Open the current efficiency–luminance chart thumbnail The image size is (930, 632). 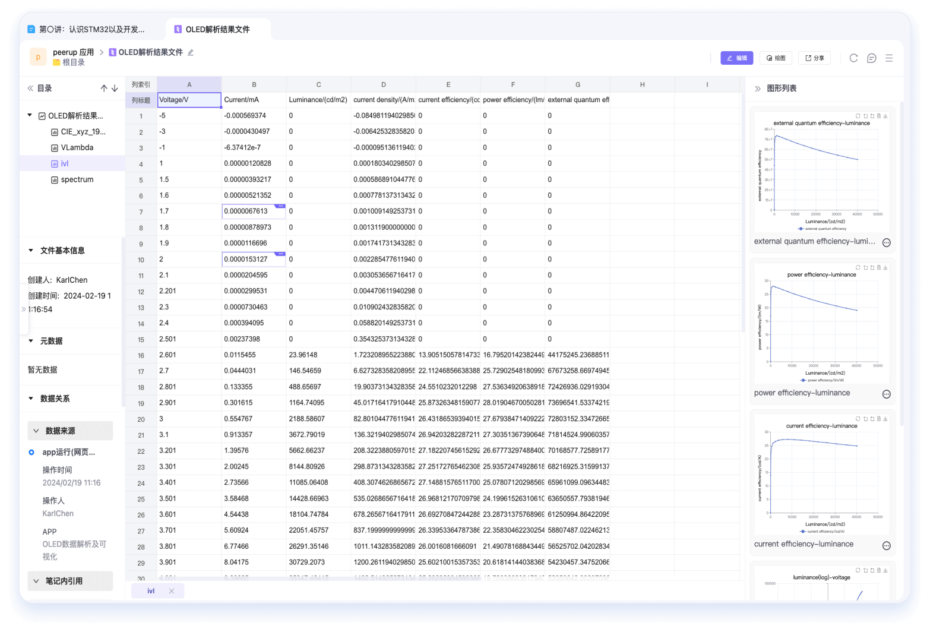pos(822,475)
